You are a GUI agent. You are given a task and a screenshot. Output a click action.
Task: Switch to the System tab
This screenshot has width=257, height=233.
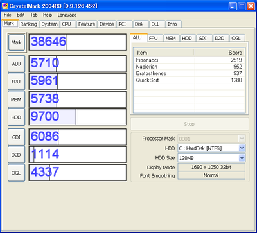[49, 24]
